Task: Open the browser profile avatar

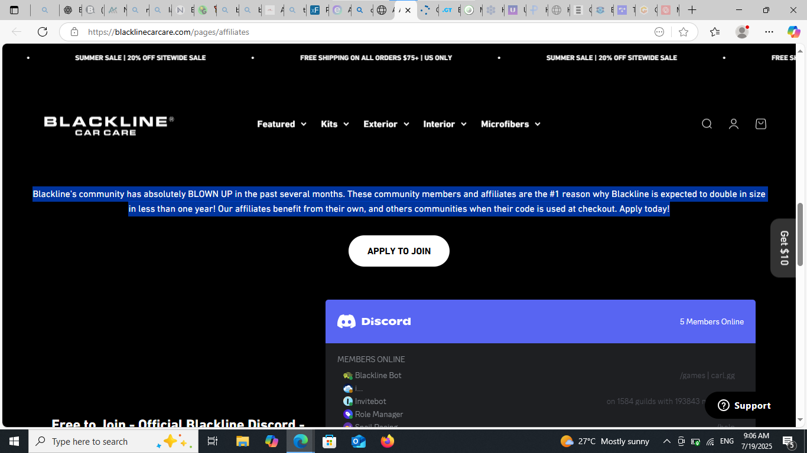Action: pyautogui.click(x=742, y=32)
